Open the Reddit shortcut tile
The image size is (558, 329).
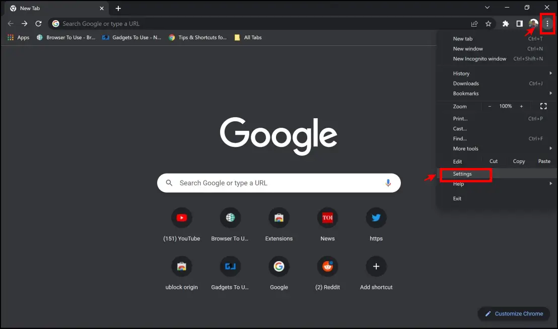[327, 273]
